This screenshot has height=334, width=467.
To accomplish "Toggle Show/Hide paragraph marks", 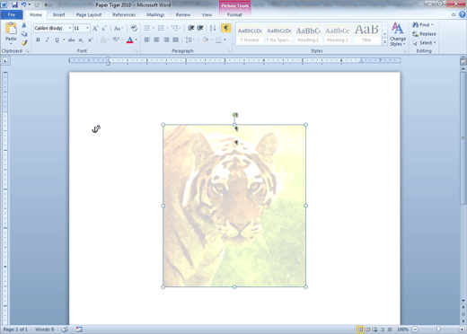I will pyautogui.click(x=226, y=28).
